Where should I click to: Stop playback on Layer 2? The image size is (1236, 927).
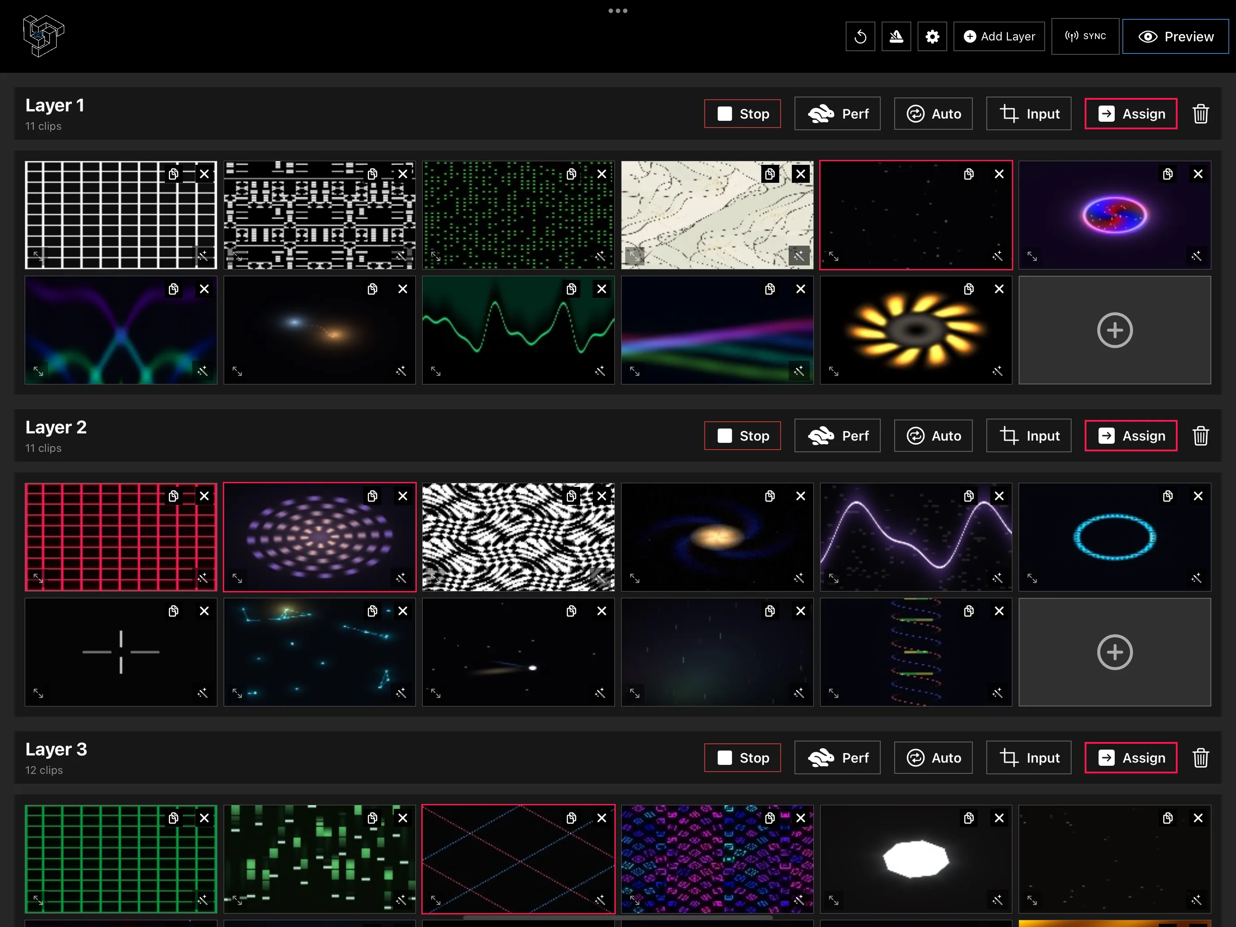click(742, 436)
